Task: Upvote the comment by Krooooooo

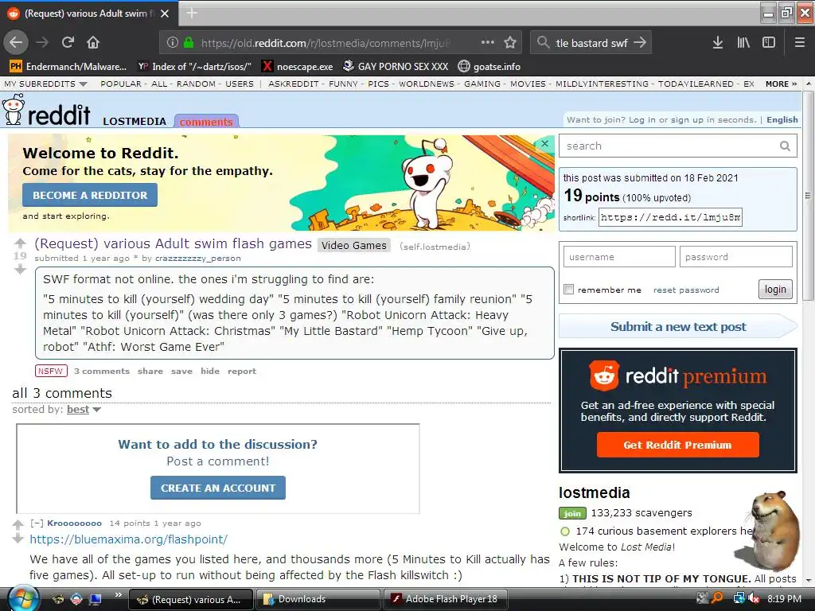Action: pos(18,524)
